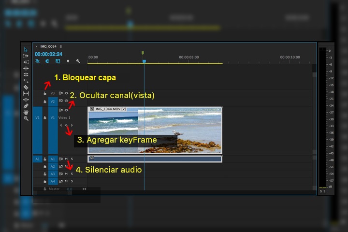The width and height of the screenshot is (348, 232).
Task: Open the IMG_0054 sequence panel menu
Action: point(60,46)
